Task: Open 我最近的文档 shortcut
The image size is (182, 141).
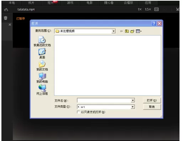Action: (x=42, y=41)
